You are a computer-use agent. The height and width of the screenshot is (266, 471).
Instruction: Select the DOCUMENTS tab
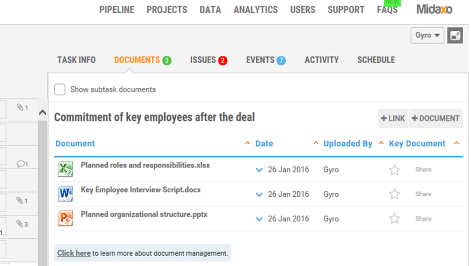pos(137,60)
